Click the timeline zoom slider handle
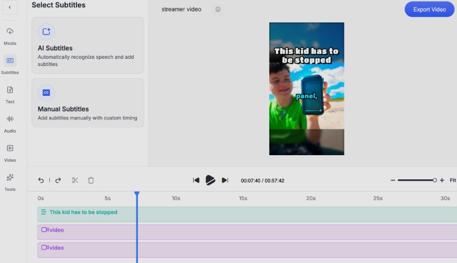 click(x=435, y=180)
